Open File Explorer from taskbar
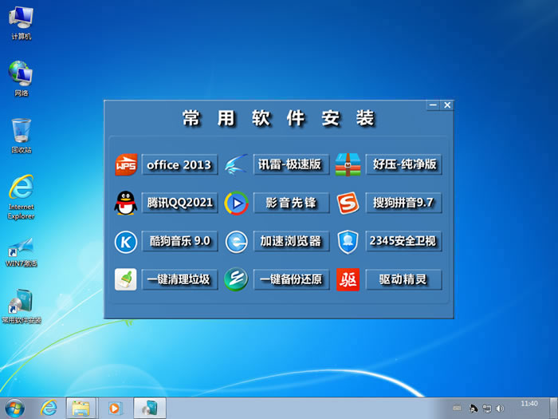This screenshot has height=419, width=558. click(81, 409)
